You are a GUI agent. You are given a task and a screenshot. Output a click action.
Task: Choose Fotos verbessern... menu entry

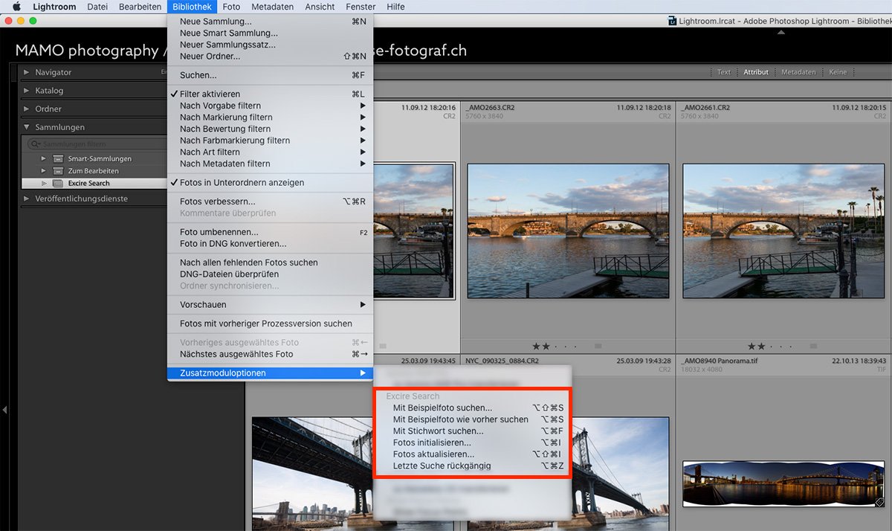(271, 202)
